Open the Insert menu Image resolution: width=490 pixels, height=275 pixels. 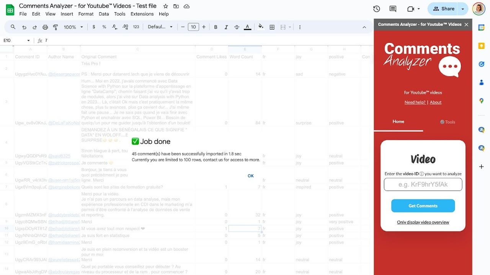pos(67,14)
